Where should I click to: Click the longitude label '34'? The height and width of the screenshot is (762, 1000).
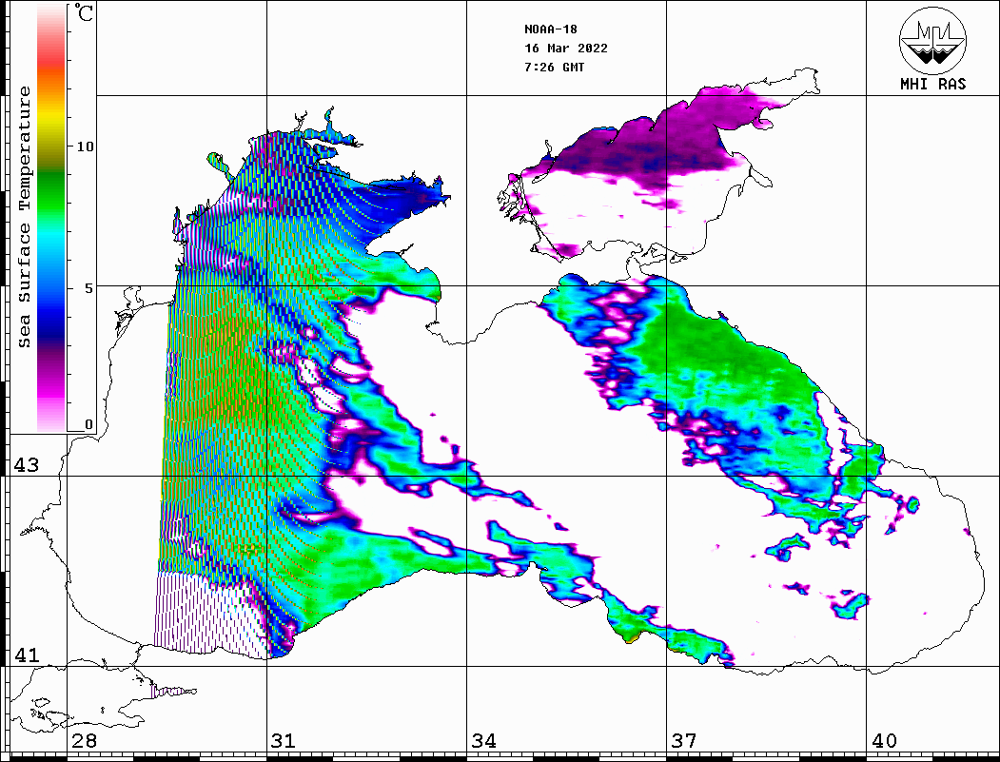[x=484, y=741]
